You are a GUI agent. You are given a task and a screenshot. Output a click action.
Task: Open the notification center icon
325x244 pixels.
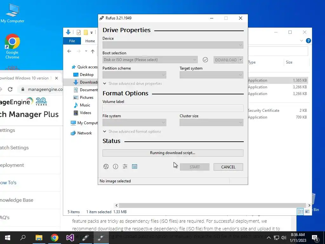click(315, 238)
